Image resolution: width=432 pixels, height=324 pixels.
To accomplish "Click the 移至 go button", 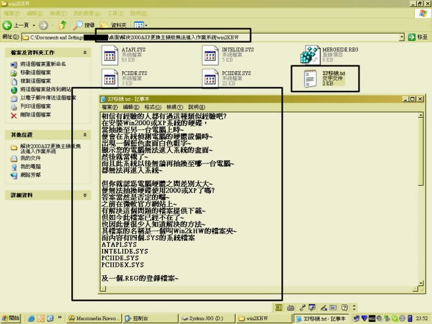I will pos(418,37).
